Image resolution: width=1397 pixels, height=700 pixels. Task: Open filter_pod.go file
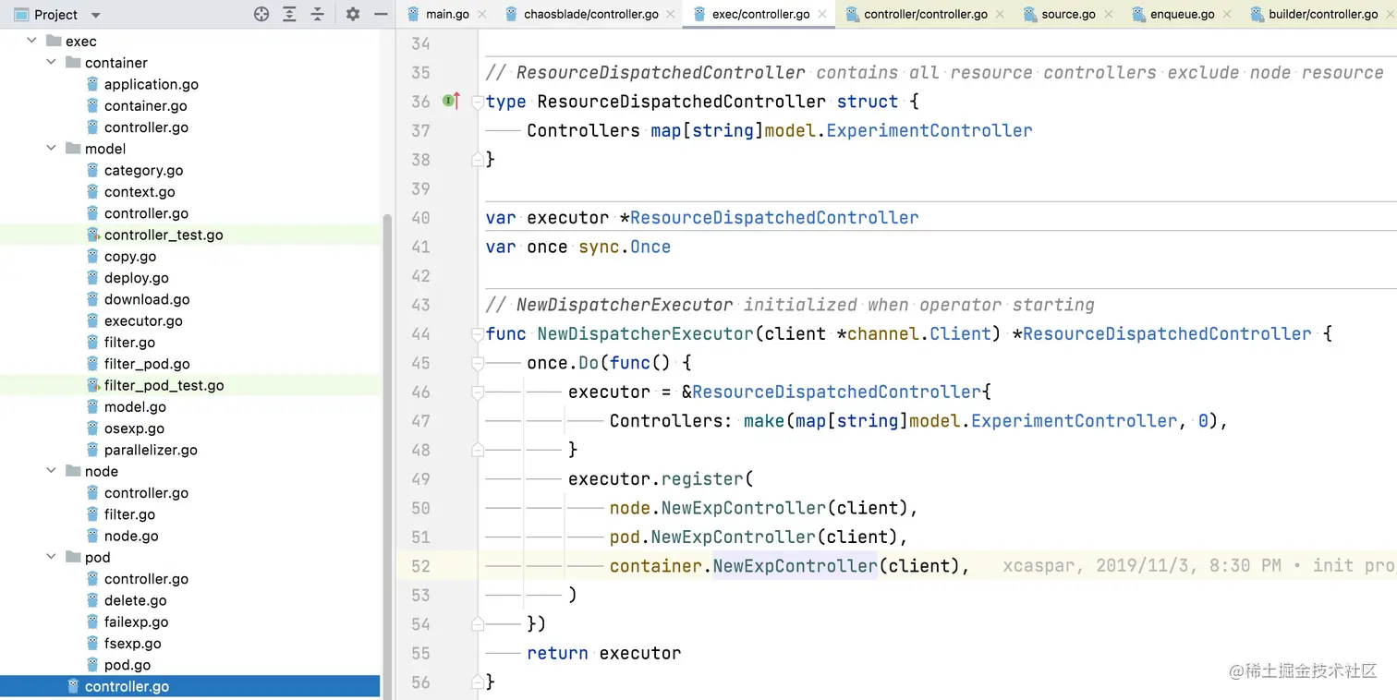147,364
